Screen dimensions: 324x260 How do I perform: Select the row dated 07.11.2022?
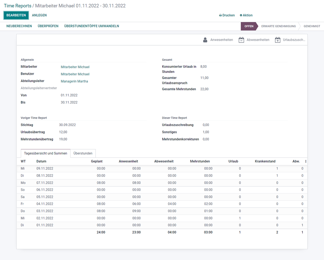click(162, 183)
